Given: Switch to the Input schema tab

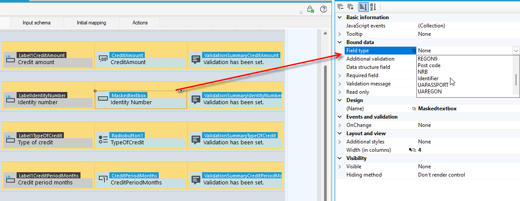Looking at the screenshot, I should [36, 23].
